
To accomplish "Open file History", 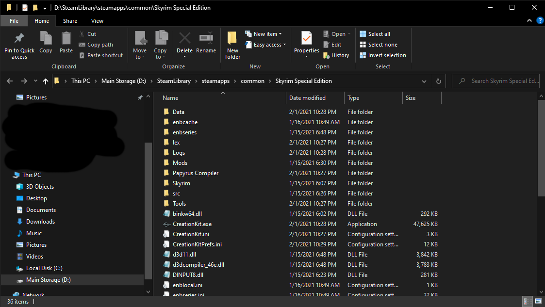I will coord(336,56).
